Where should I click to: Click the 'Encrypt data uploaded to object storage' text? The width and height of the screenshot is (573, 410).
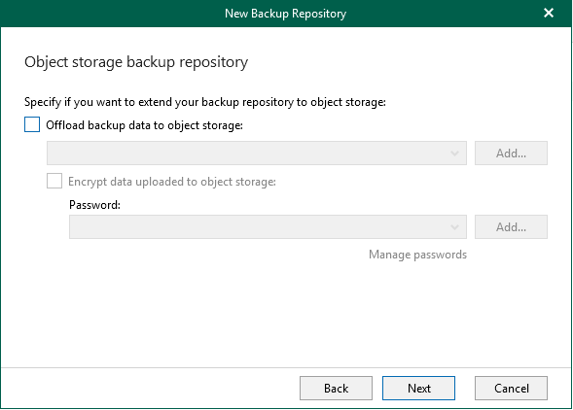pyautogui.click(x=172, y=182)
